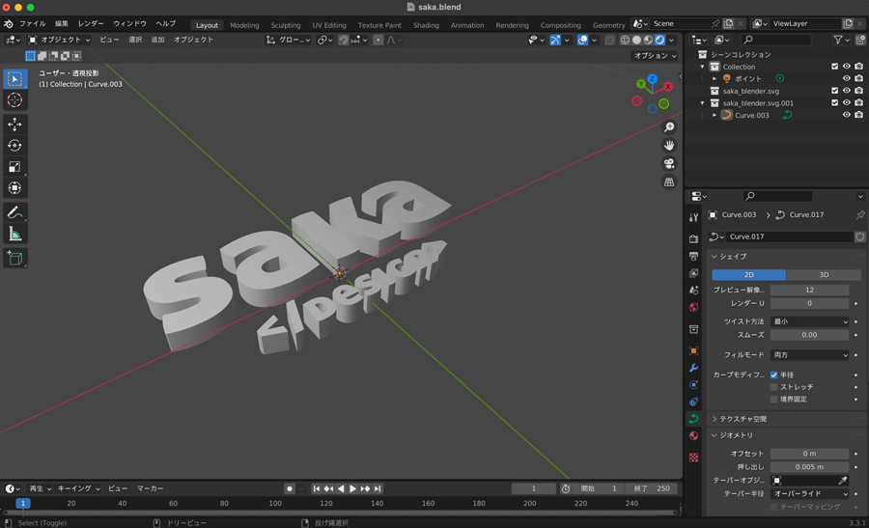Open the フィルモード dropdown
The width and height of the screenshot is (869, 528).
coord(809,355)
